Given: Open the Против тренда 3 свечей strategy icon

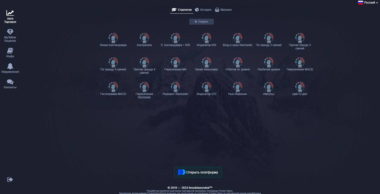Looking at the screenshot, I should pos(300,38).
